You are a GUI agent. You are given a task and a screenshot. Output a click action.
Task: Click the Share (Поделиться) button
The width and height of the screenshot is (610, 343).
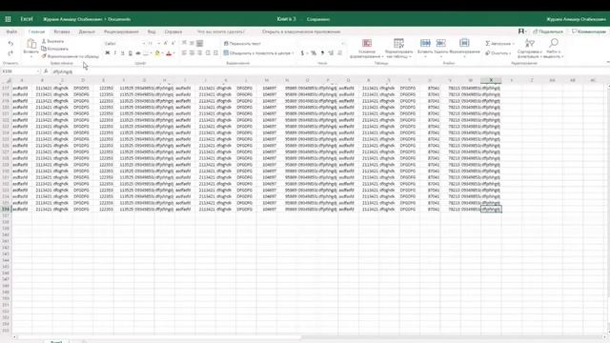pos(548,31)
